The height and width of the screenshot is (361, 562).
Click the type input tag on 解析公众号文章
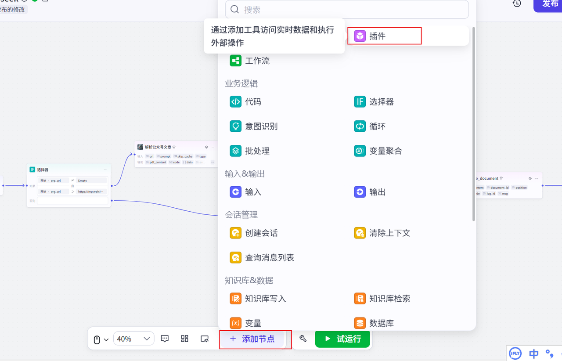[x=201, y=156]
